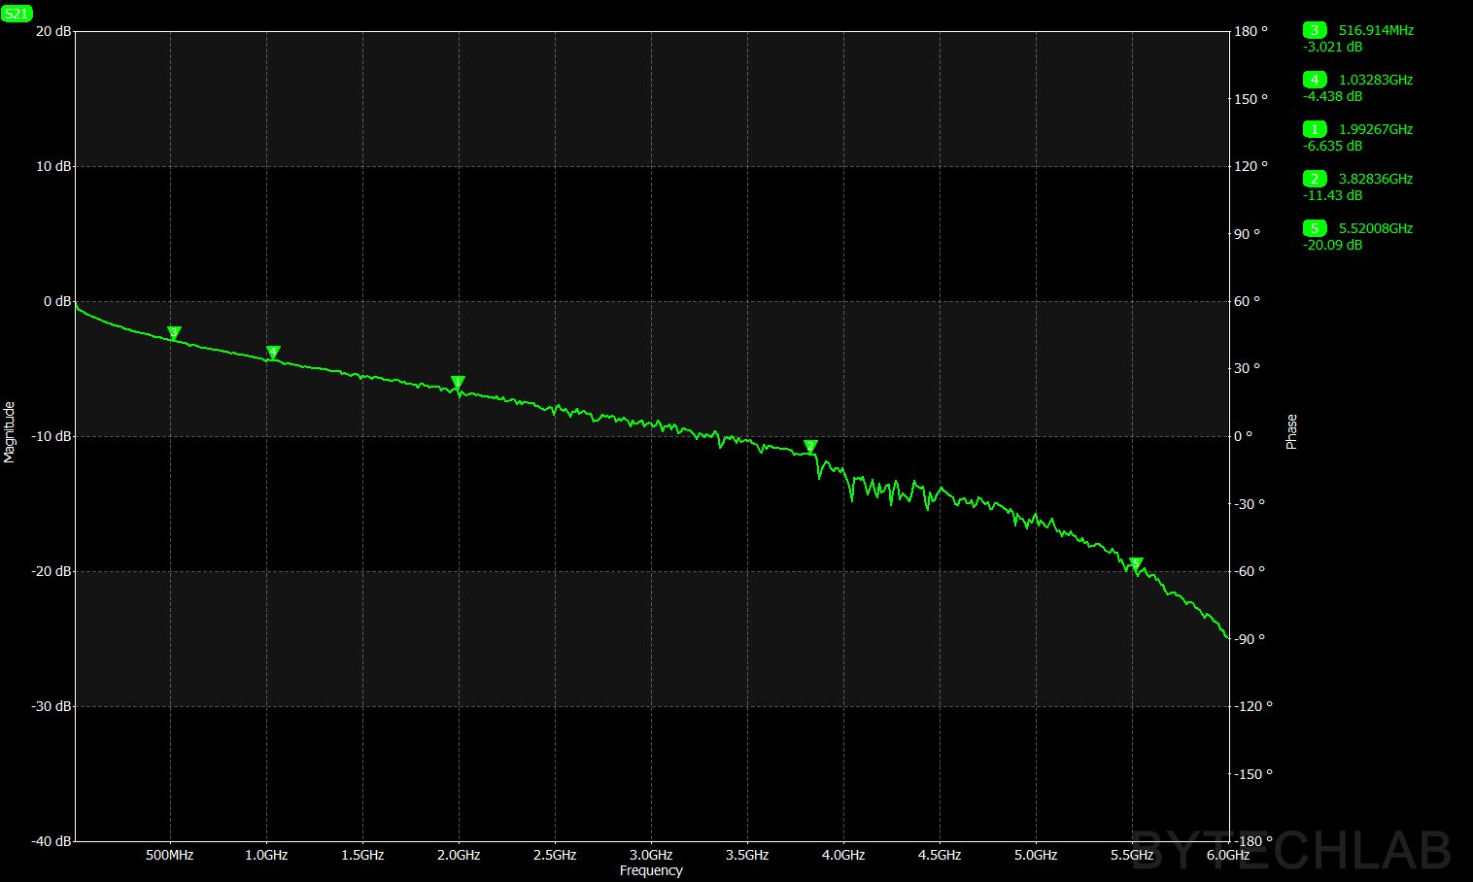This screenshot has width=1473, height=882.
Task: Select marker 3 on the trace
Action: click(174, 333)
